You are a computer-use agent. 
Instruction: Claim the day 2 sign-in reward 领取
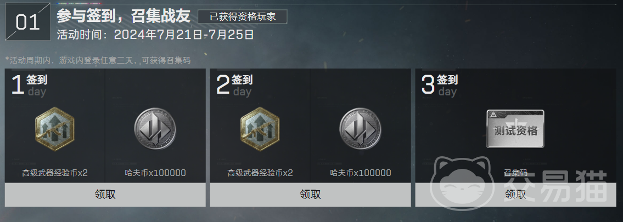(310, 195)
